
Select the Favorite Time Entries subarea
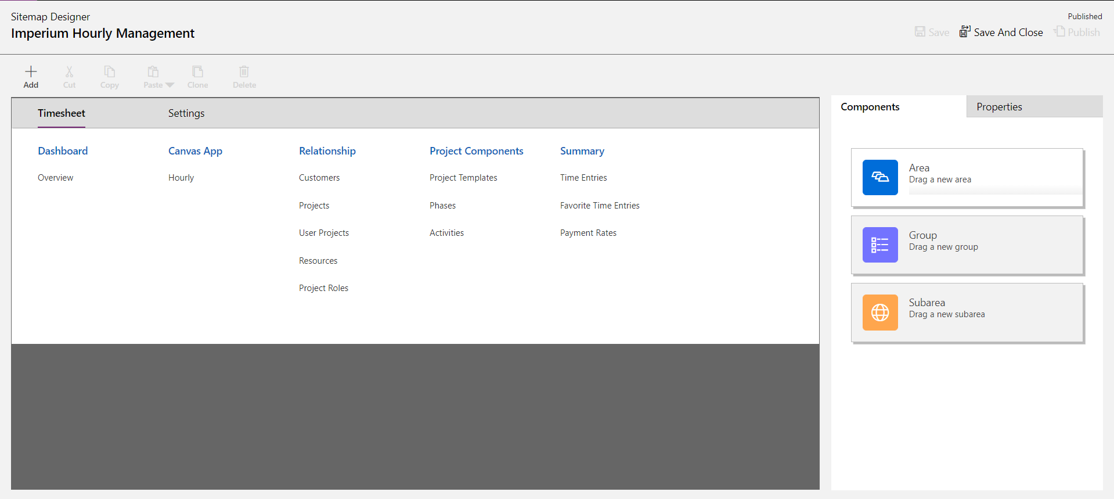tap(599, 206)
